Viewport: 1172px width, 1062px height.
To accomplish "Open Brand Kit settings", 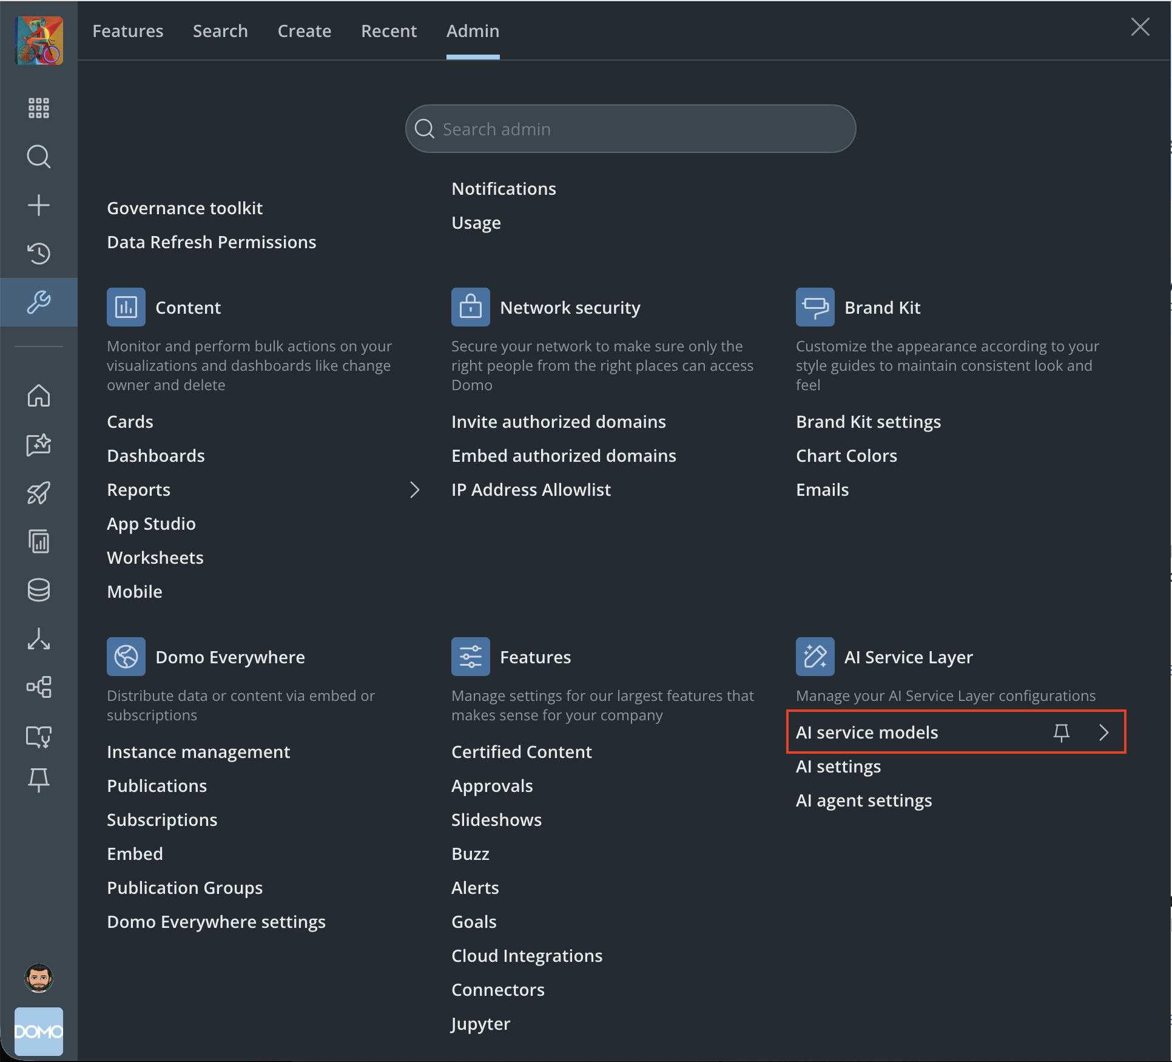I will 869,422.
